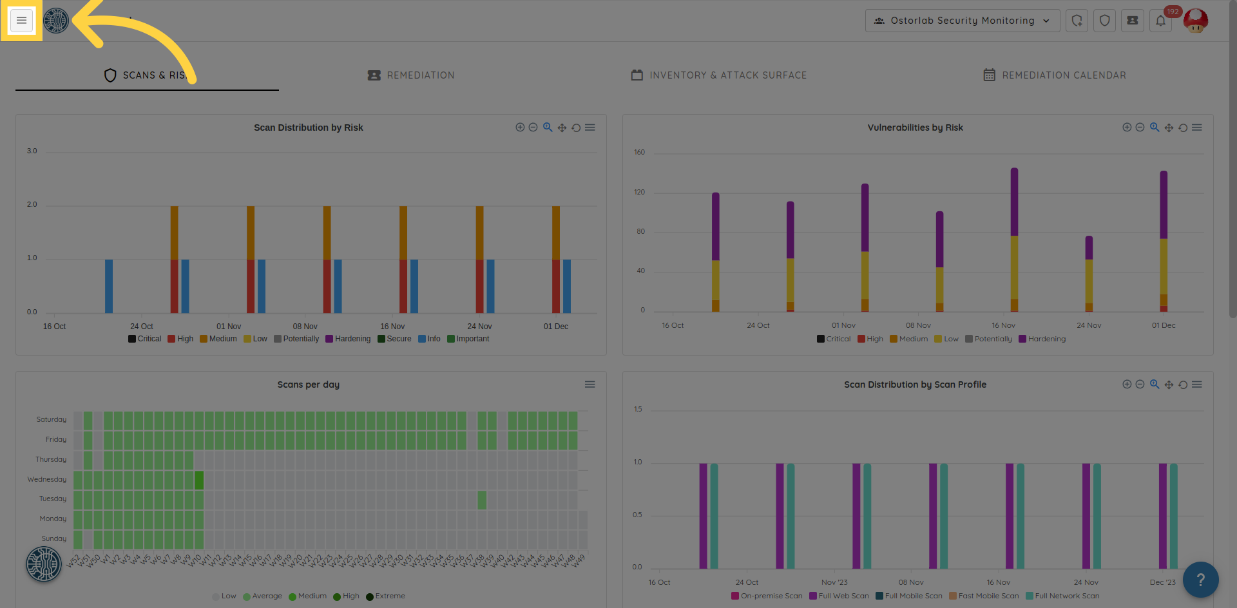Switch to the Remediation tab
Viewport: 1237px width, 608px height.
coord(411,75)
